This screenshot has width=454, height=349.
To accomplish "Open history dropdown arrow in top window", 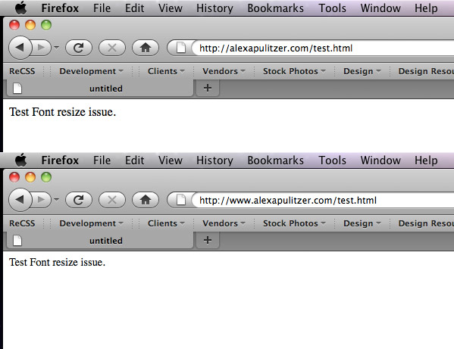I will click(x=56, y=47).
